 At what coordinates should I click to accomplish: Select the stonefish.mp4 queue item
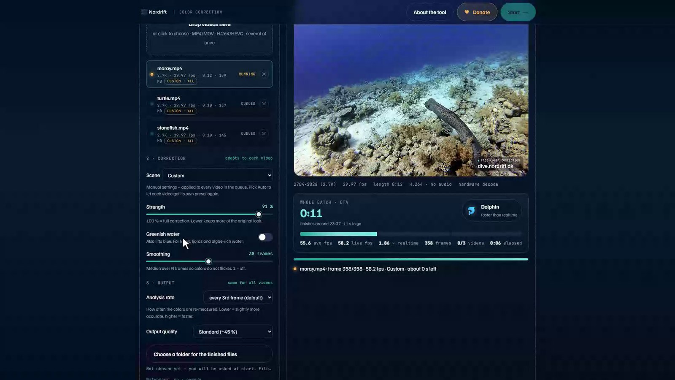click(209, 134)
